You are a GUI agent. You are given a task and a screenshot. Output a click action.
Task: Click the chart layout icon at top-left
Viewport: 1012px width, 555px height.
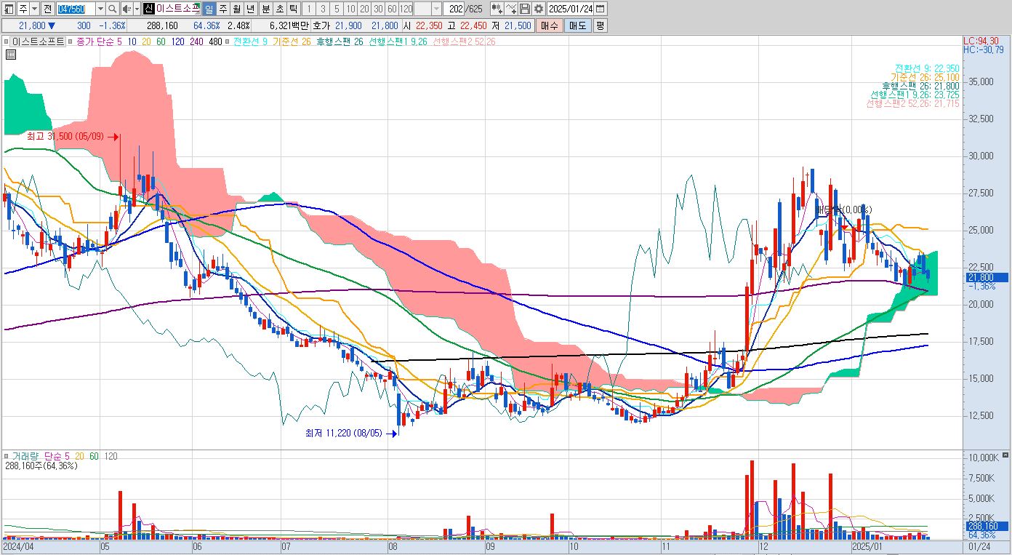(x=8, y=9)
